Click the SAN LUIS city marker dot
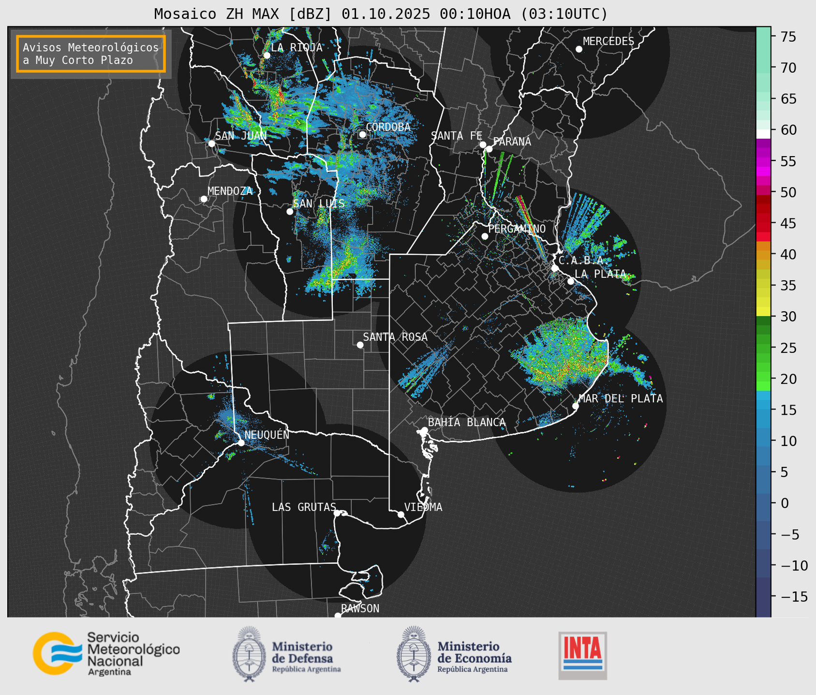Screen dimensions: 816x695 290,212
